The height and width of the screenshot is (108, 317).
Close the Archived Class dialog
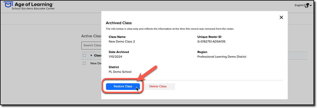281,17
